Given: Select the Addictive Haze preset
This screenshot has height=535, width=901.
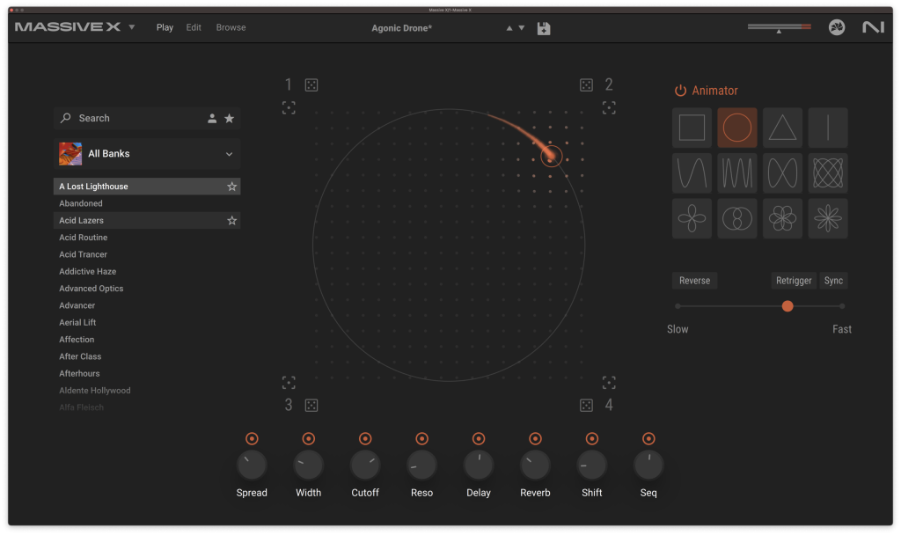Looking at the screenshot, I should [147, 271].
